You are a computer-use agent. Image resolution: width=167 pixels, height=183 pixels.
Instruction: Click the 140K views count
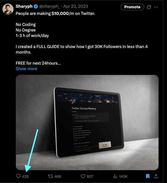pos(123,176)
